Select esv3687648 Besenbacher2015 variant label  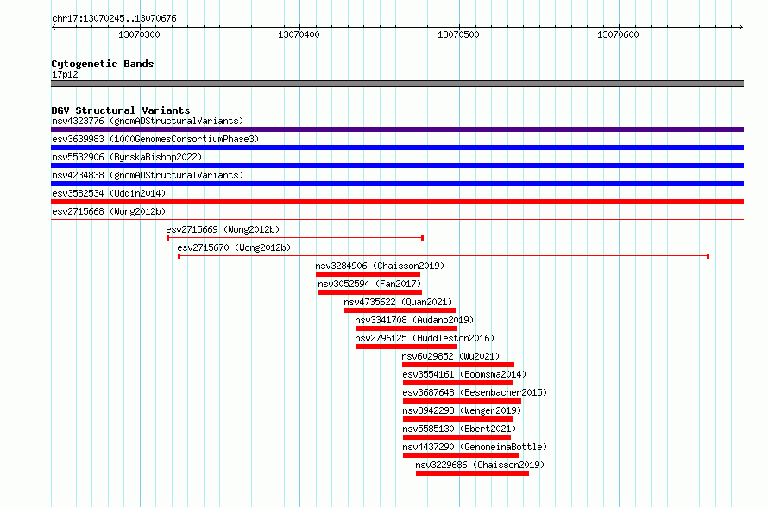point(475,392)
